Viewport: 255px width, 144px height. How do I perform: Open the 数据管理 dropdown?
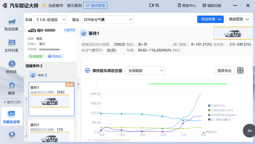[x=238, y=19]
